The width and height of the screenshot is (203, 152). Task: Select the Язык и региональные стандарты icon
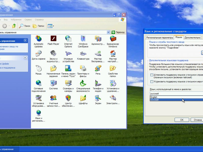[x=39, y=116]
